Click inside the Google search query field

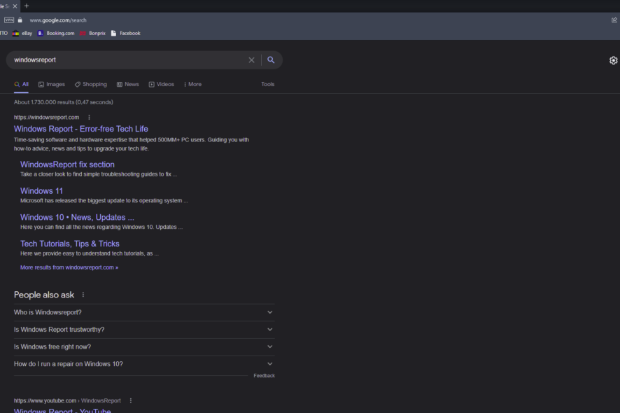pyautogui.click(x=129, y=60)
